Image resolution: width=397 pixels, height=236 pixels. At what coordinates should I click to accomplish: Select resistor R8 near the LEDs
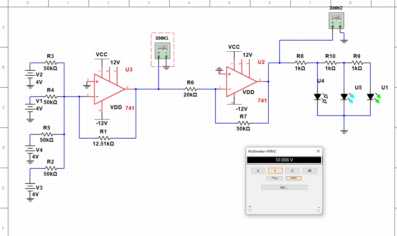(x=301, y=62)
